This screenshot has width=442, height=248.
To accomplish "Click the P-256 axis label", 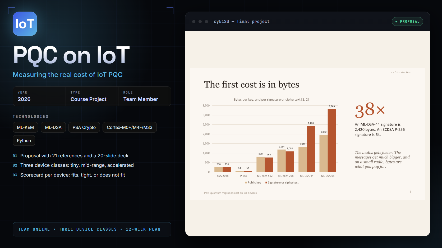I will (x=243, y=176).
